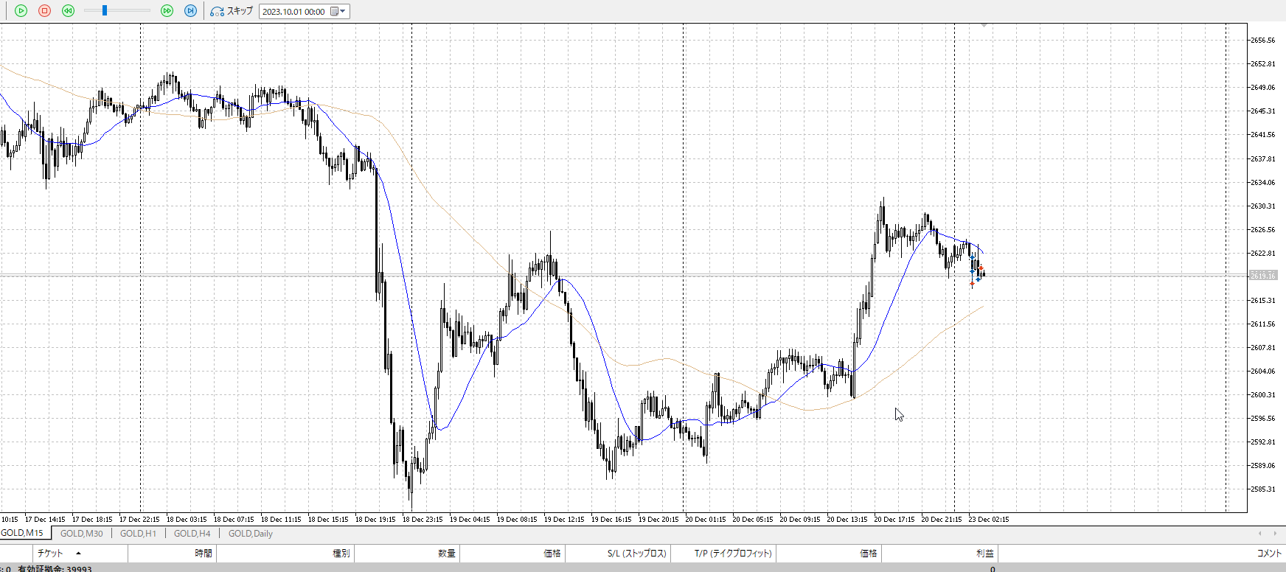Open the GOLD,H4 chart tab
Image resolution: width=1286 pixels, height=572 pixels.
[192, 534]
